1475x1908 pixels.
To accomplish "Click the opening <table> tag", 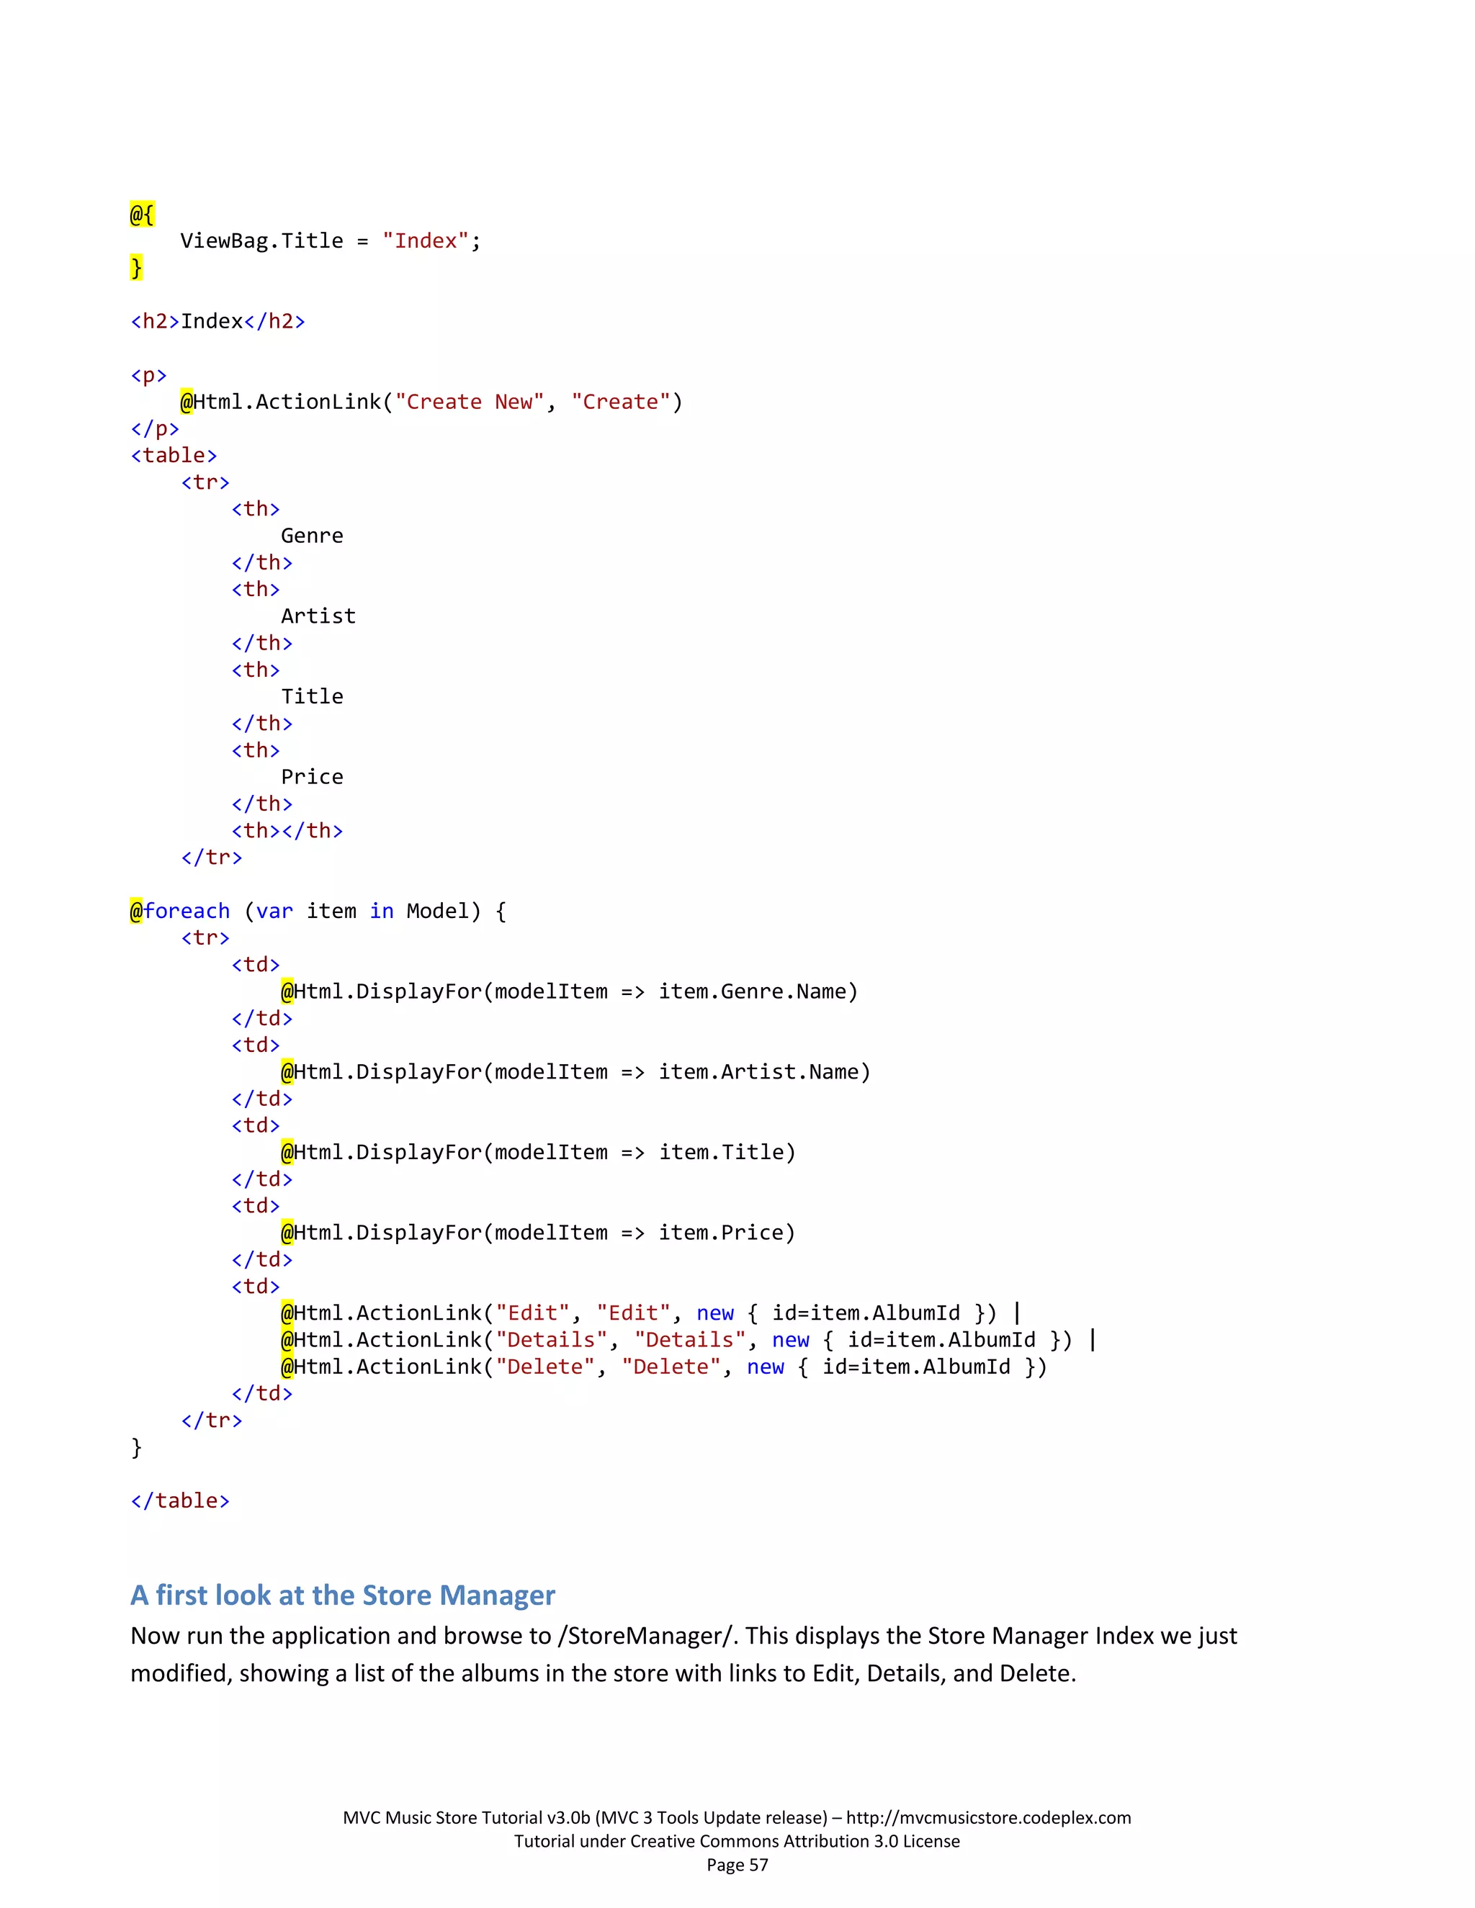I will pos(173,455).
